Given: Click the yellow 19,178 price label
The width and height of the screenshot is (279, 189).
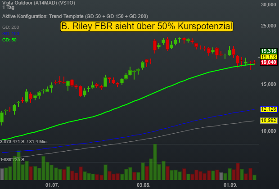Looking at the screenshot, I should pyautogui.click(x=269, y=57).
